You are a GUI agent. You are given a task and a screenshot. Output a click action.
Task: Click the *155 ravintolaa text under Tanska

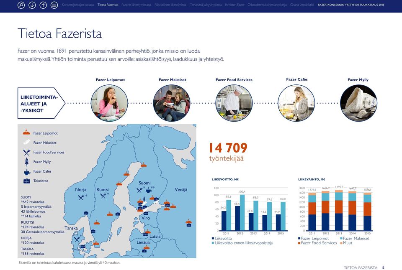(33, 254)
